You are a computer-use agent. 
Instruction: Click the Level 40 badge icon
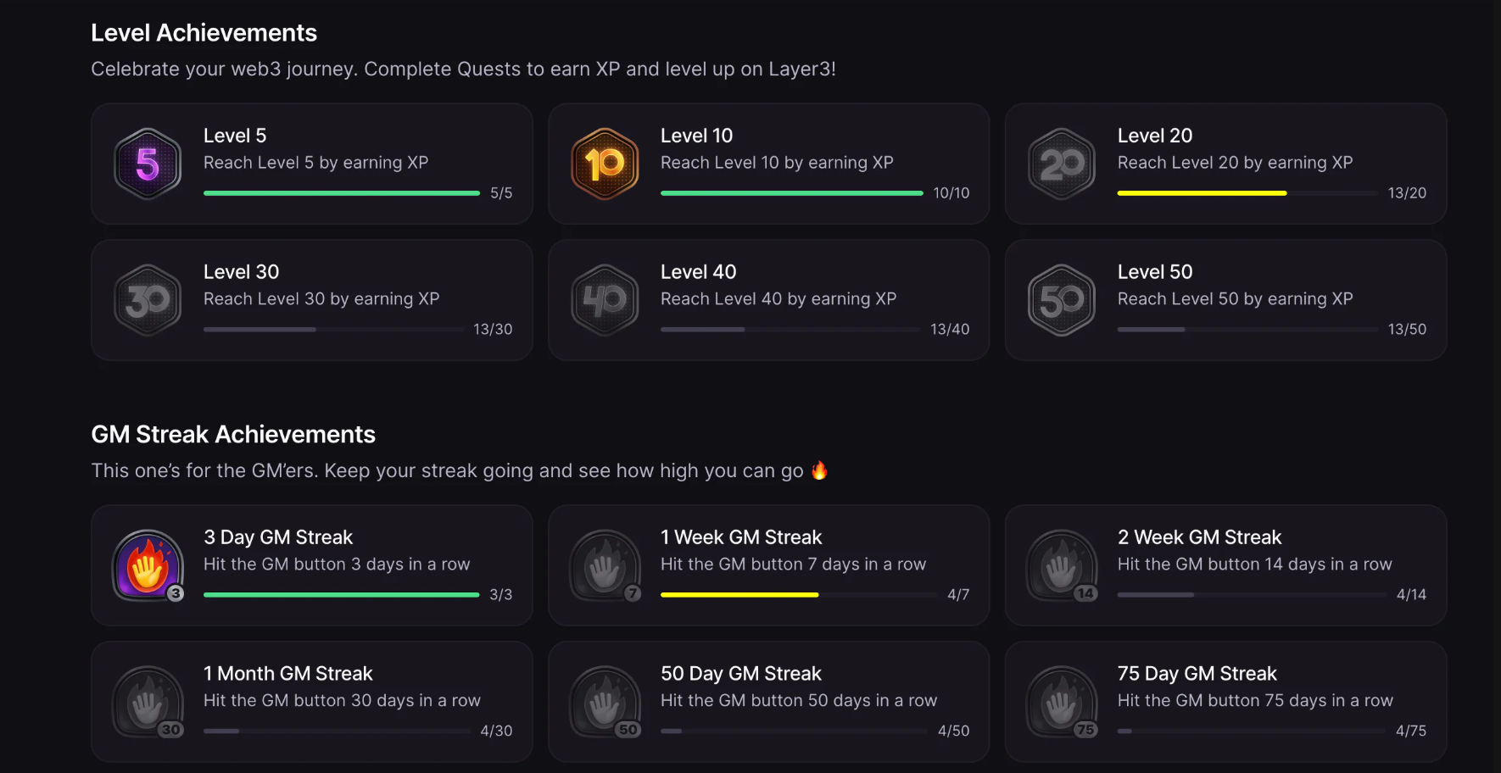point(605,300)
